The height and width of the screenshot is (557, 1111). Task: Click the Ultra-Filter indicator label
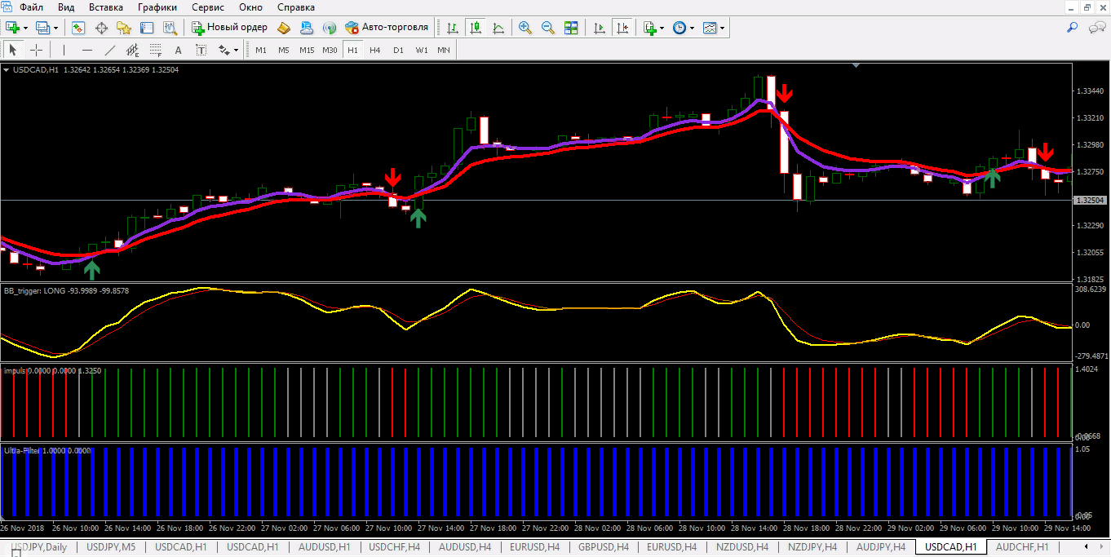(x=47, y=450)
